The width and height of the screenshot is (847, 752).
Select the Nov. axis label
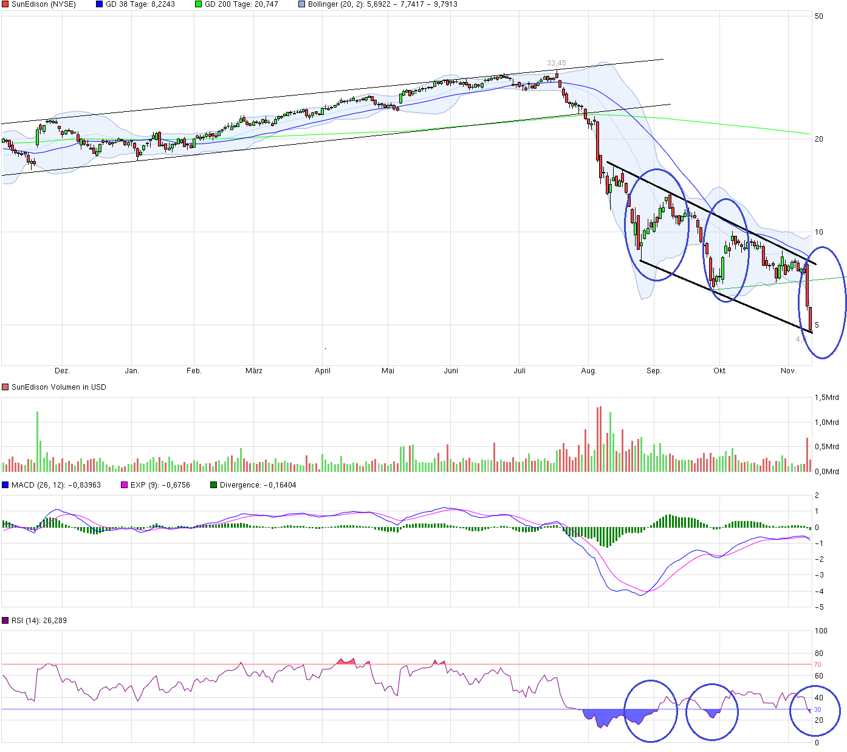coord(788,370)
